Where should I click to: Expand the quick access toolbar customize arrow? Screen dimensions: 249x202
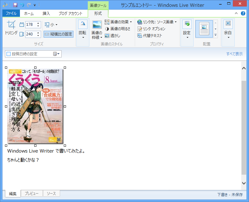(35, 5)
